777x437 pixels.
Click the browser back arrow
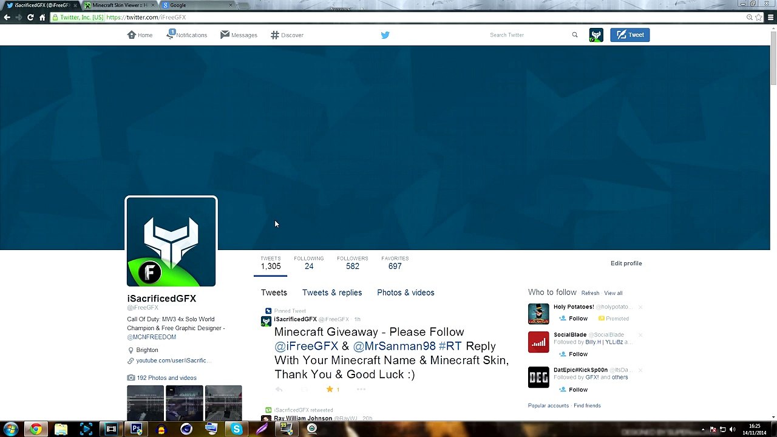click(7, 18)
